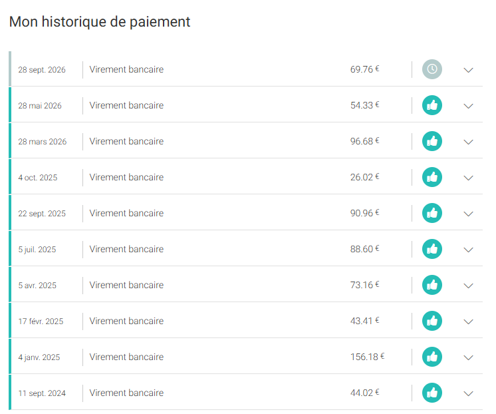Click Virement bancaire on 28 sept. 2026 row

click(126, 69)
